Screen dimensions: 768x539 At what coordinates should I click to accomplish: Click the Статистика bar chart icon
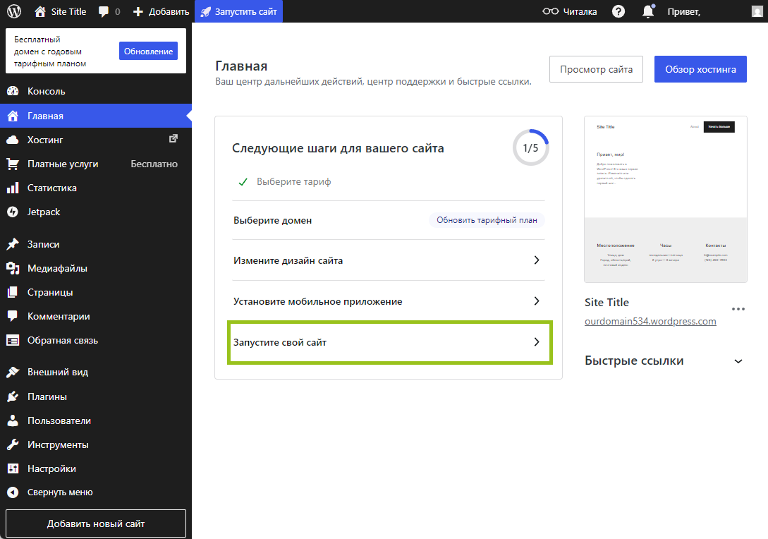click(x=13, y=188)
